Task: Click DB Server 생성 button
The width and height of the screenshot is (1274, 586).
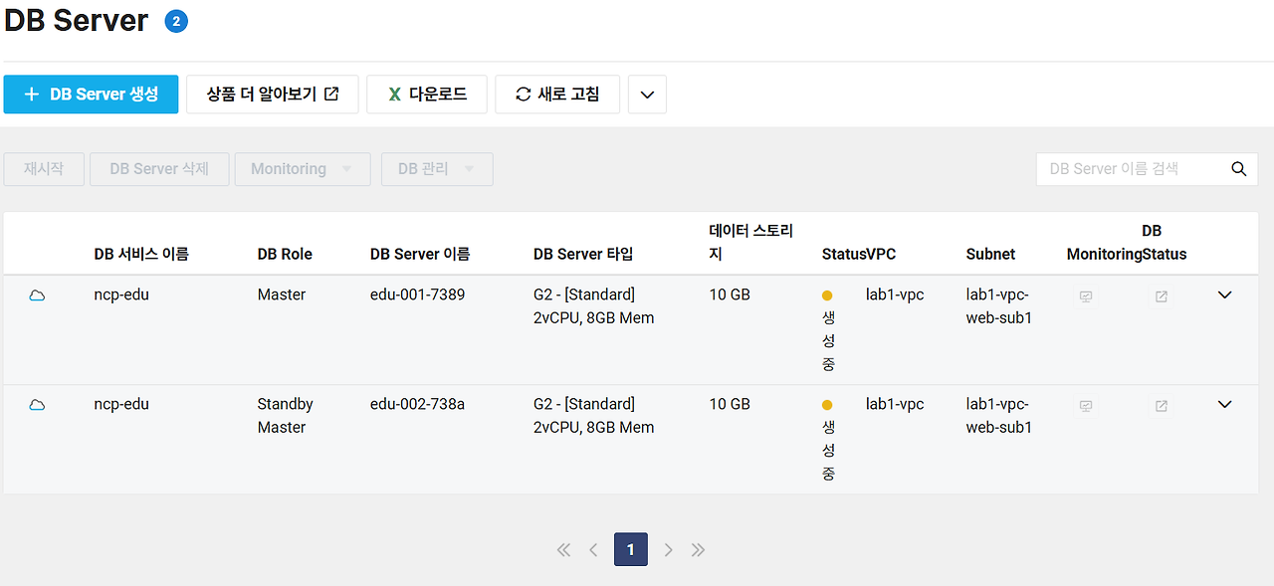Action: 92,95
